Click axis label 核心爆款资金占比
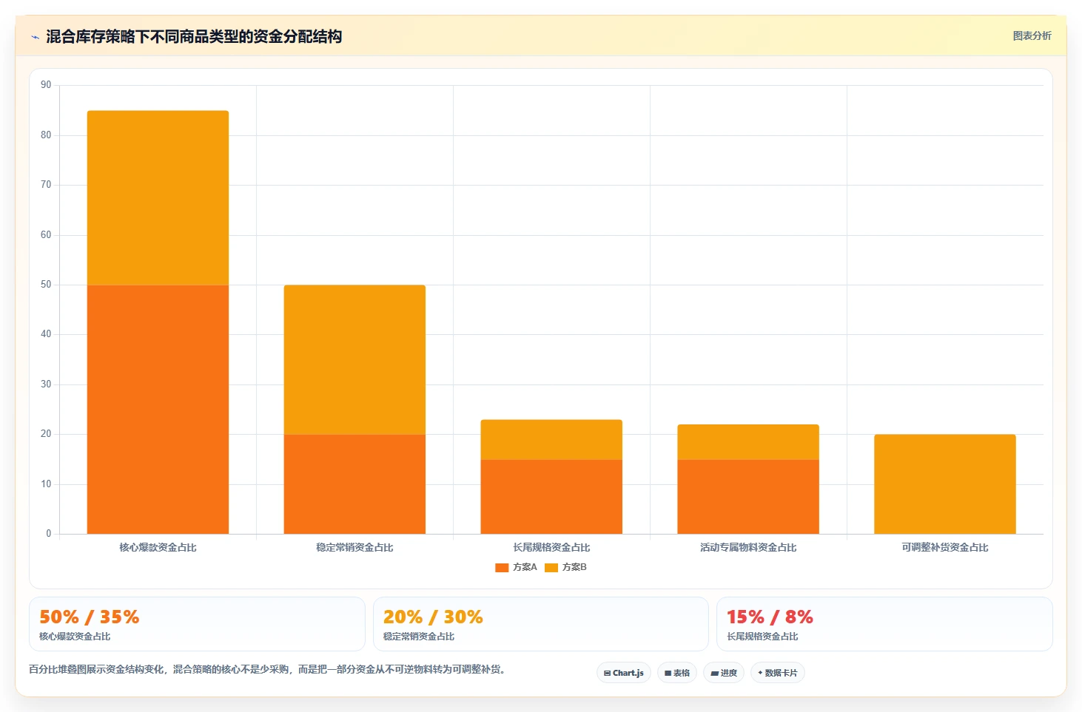 click(158, 548)
